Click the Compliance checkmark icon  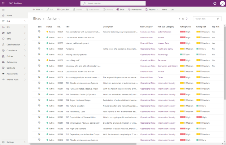click(3, 50)
